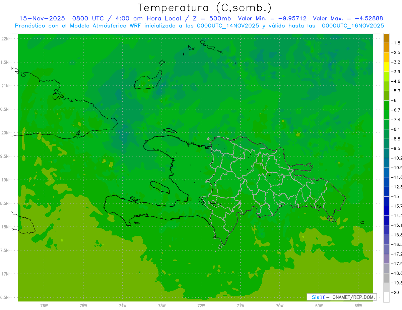Click the -1.8 legend value
Image resolution: width=402 pixels, height=310 pixels.
pos(396,43)
